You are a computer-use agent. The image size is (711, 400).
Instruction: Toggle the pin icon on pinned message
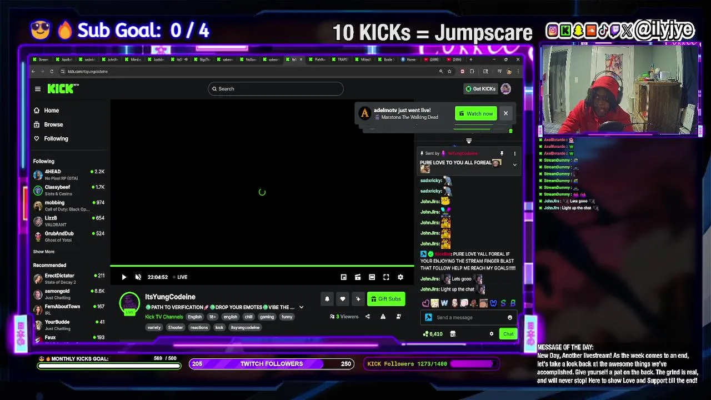502,153
